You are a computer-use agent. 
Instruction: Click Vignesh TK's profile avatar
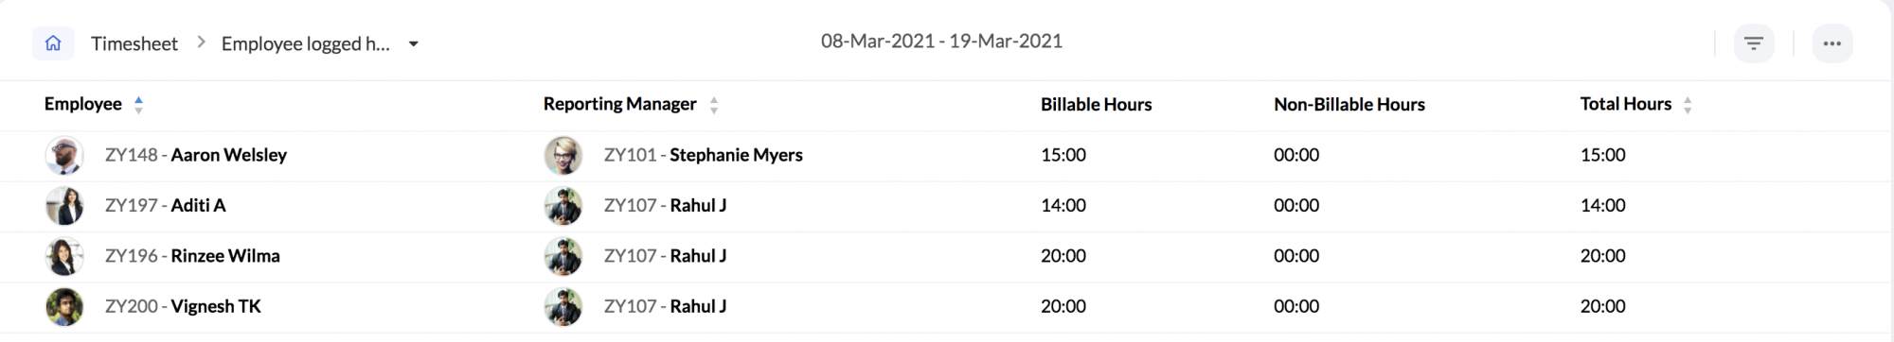click(x=64, y=307)
